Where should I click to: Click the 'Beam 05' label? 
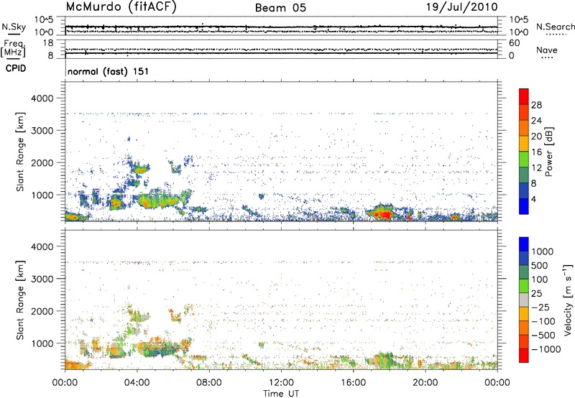(x=280, y=8)
